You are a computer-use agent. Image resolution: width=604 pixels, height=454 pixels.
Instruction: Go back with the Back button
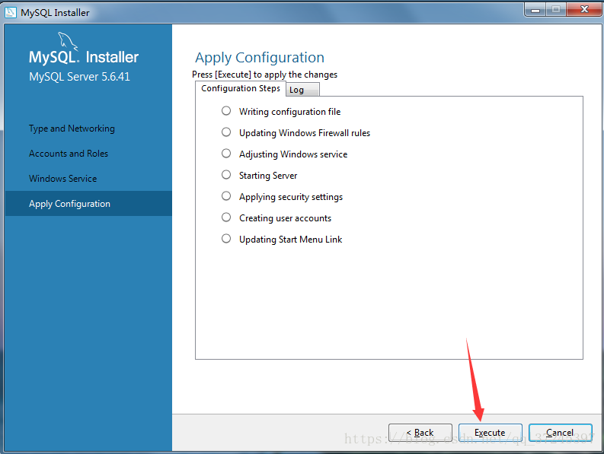click(420, 433)
